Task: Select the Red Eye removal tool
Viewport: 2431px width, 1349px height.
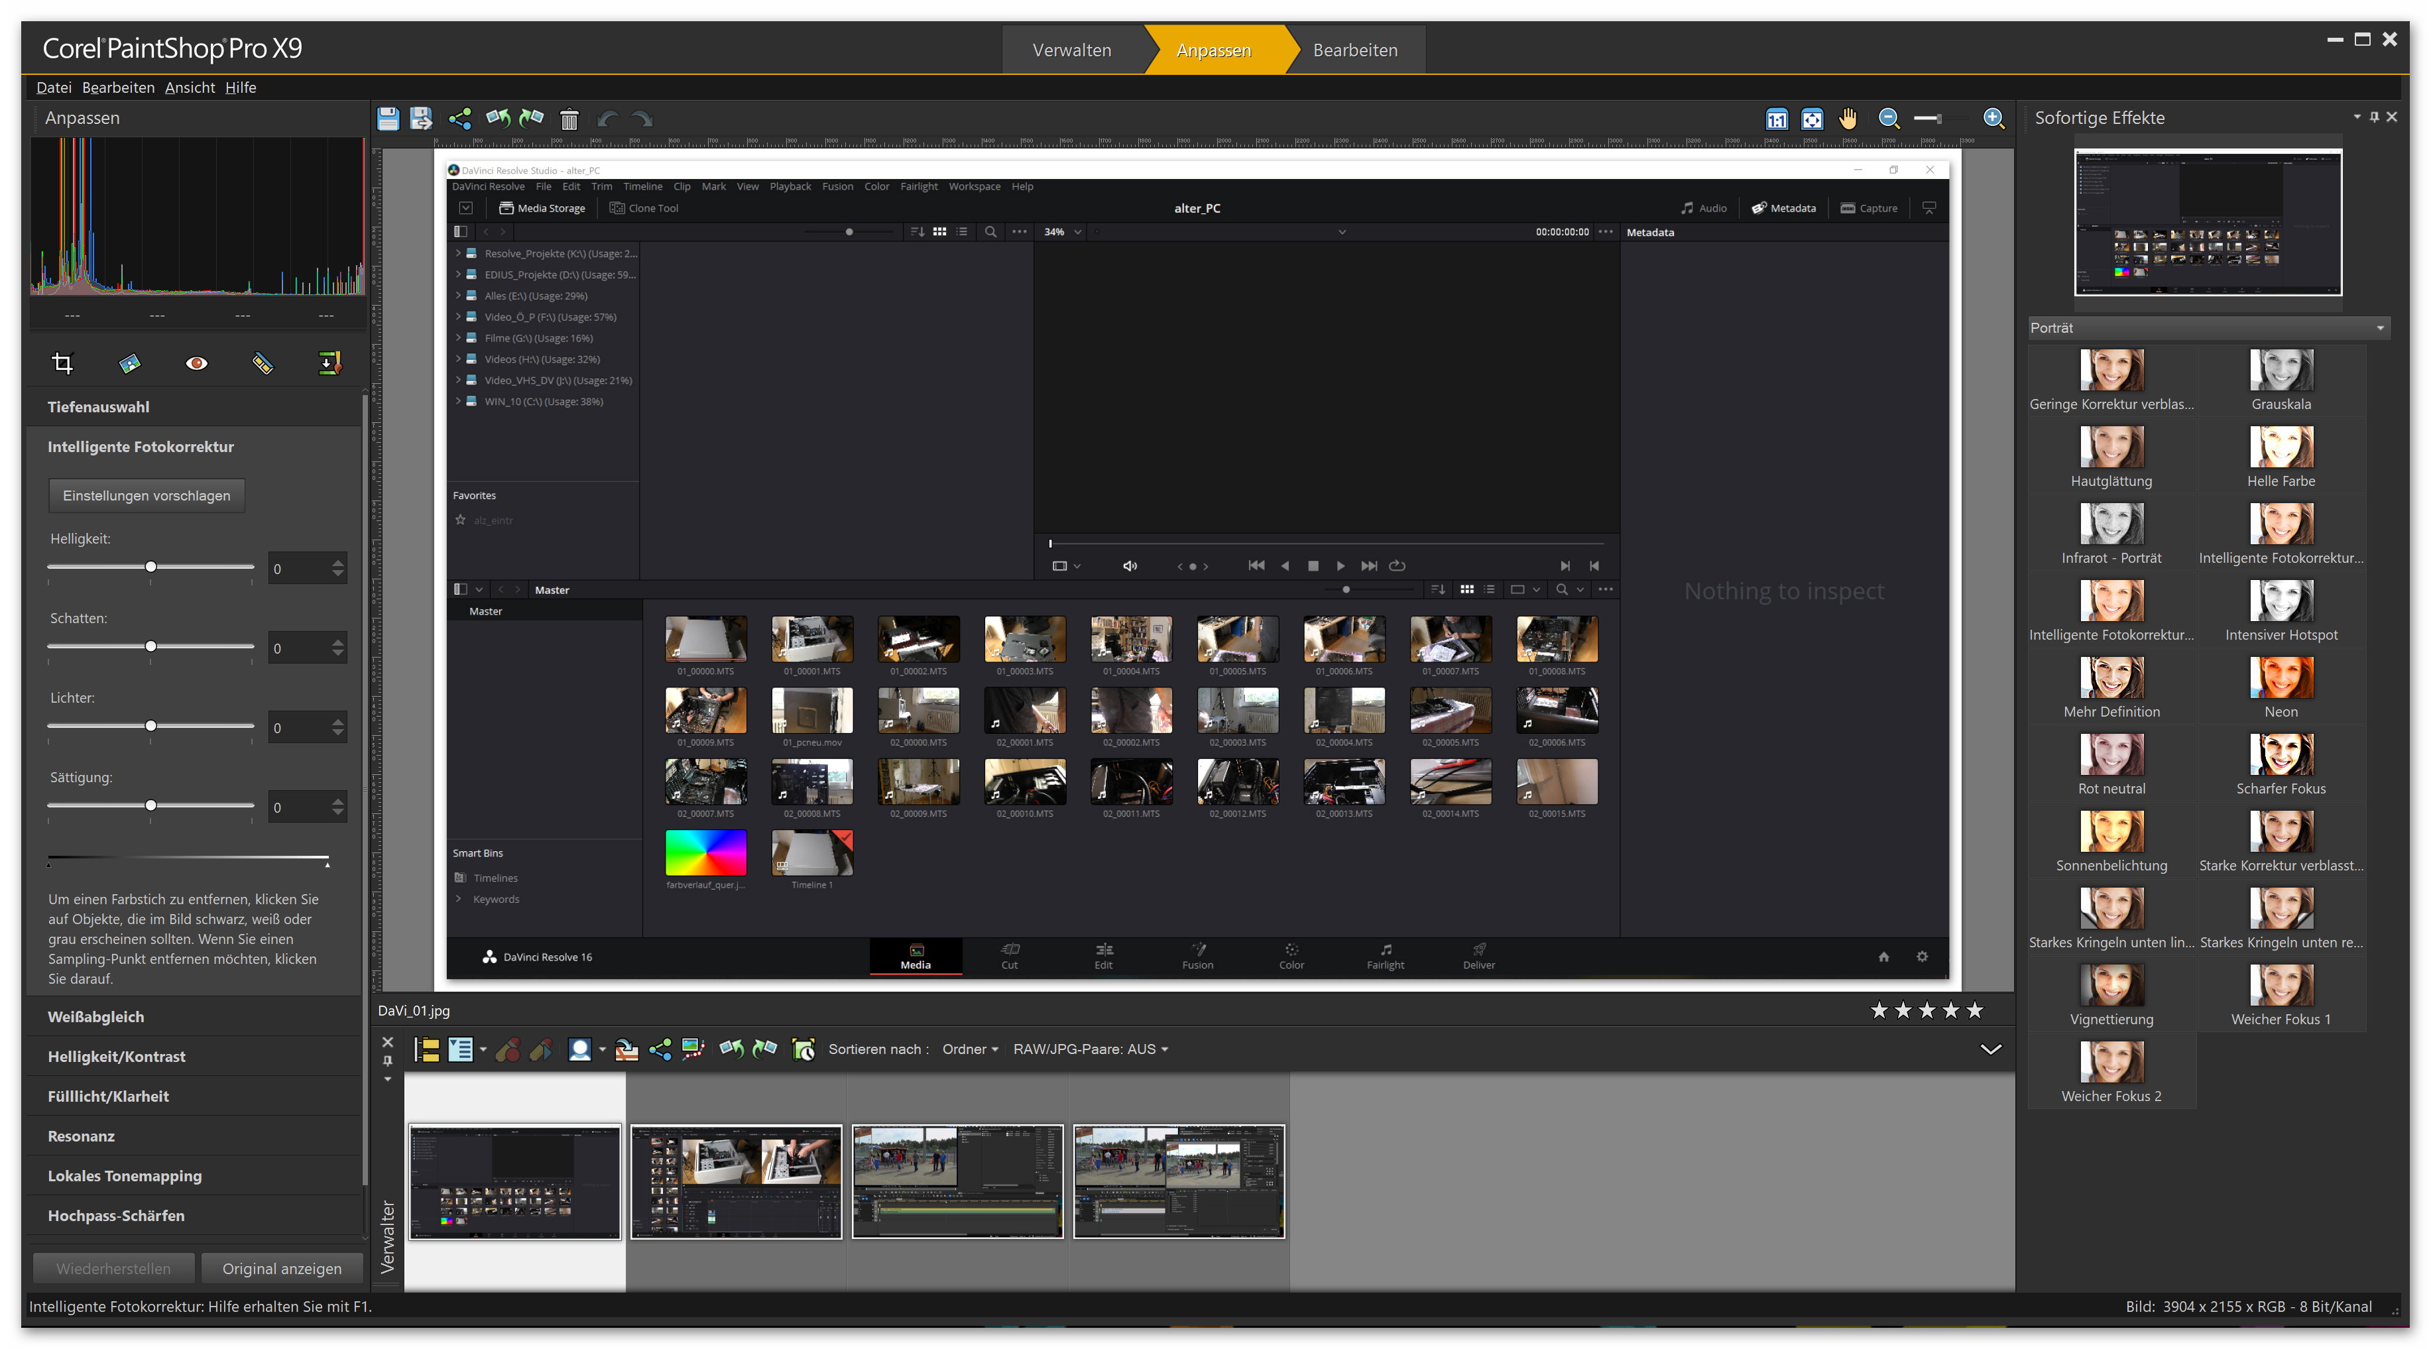Action: [196, 363]
